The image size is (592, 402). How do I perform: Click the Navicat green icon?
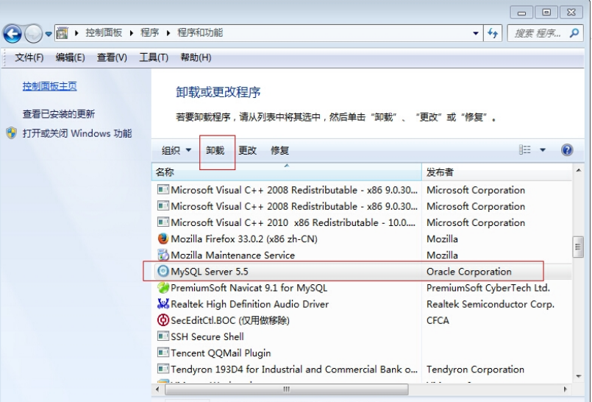pos(163,288)
